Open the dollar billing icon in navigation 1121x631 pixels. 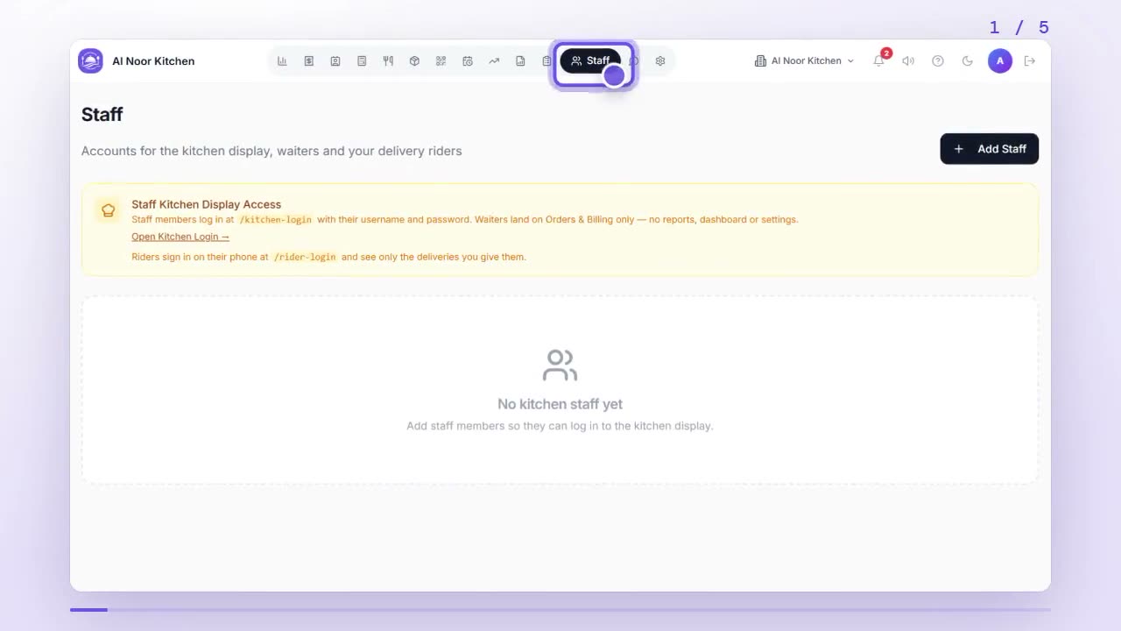309,61
